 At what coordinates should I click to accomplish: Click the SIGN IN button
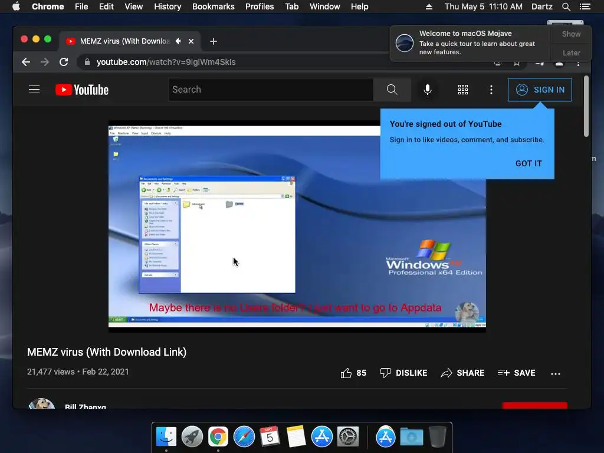pos(540,90)
